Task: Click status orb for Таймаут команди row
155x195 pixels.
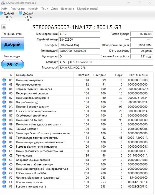Action: click(x=4, y=129)
